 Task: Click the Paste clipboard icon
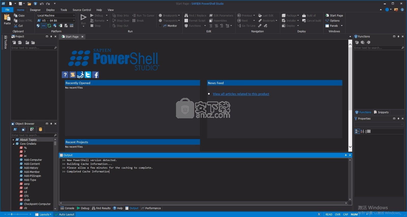click(7, 18)
